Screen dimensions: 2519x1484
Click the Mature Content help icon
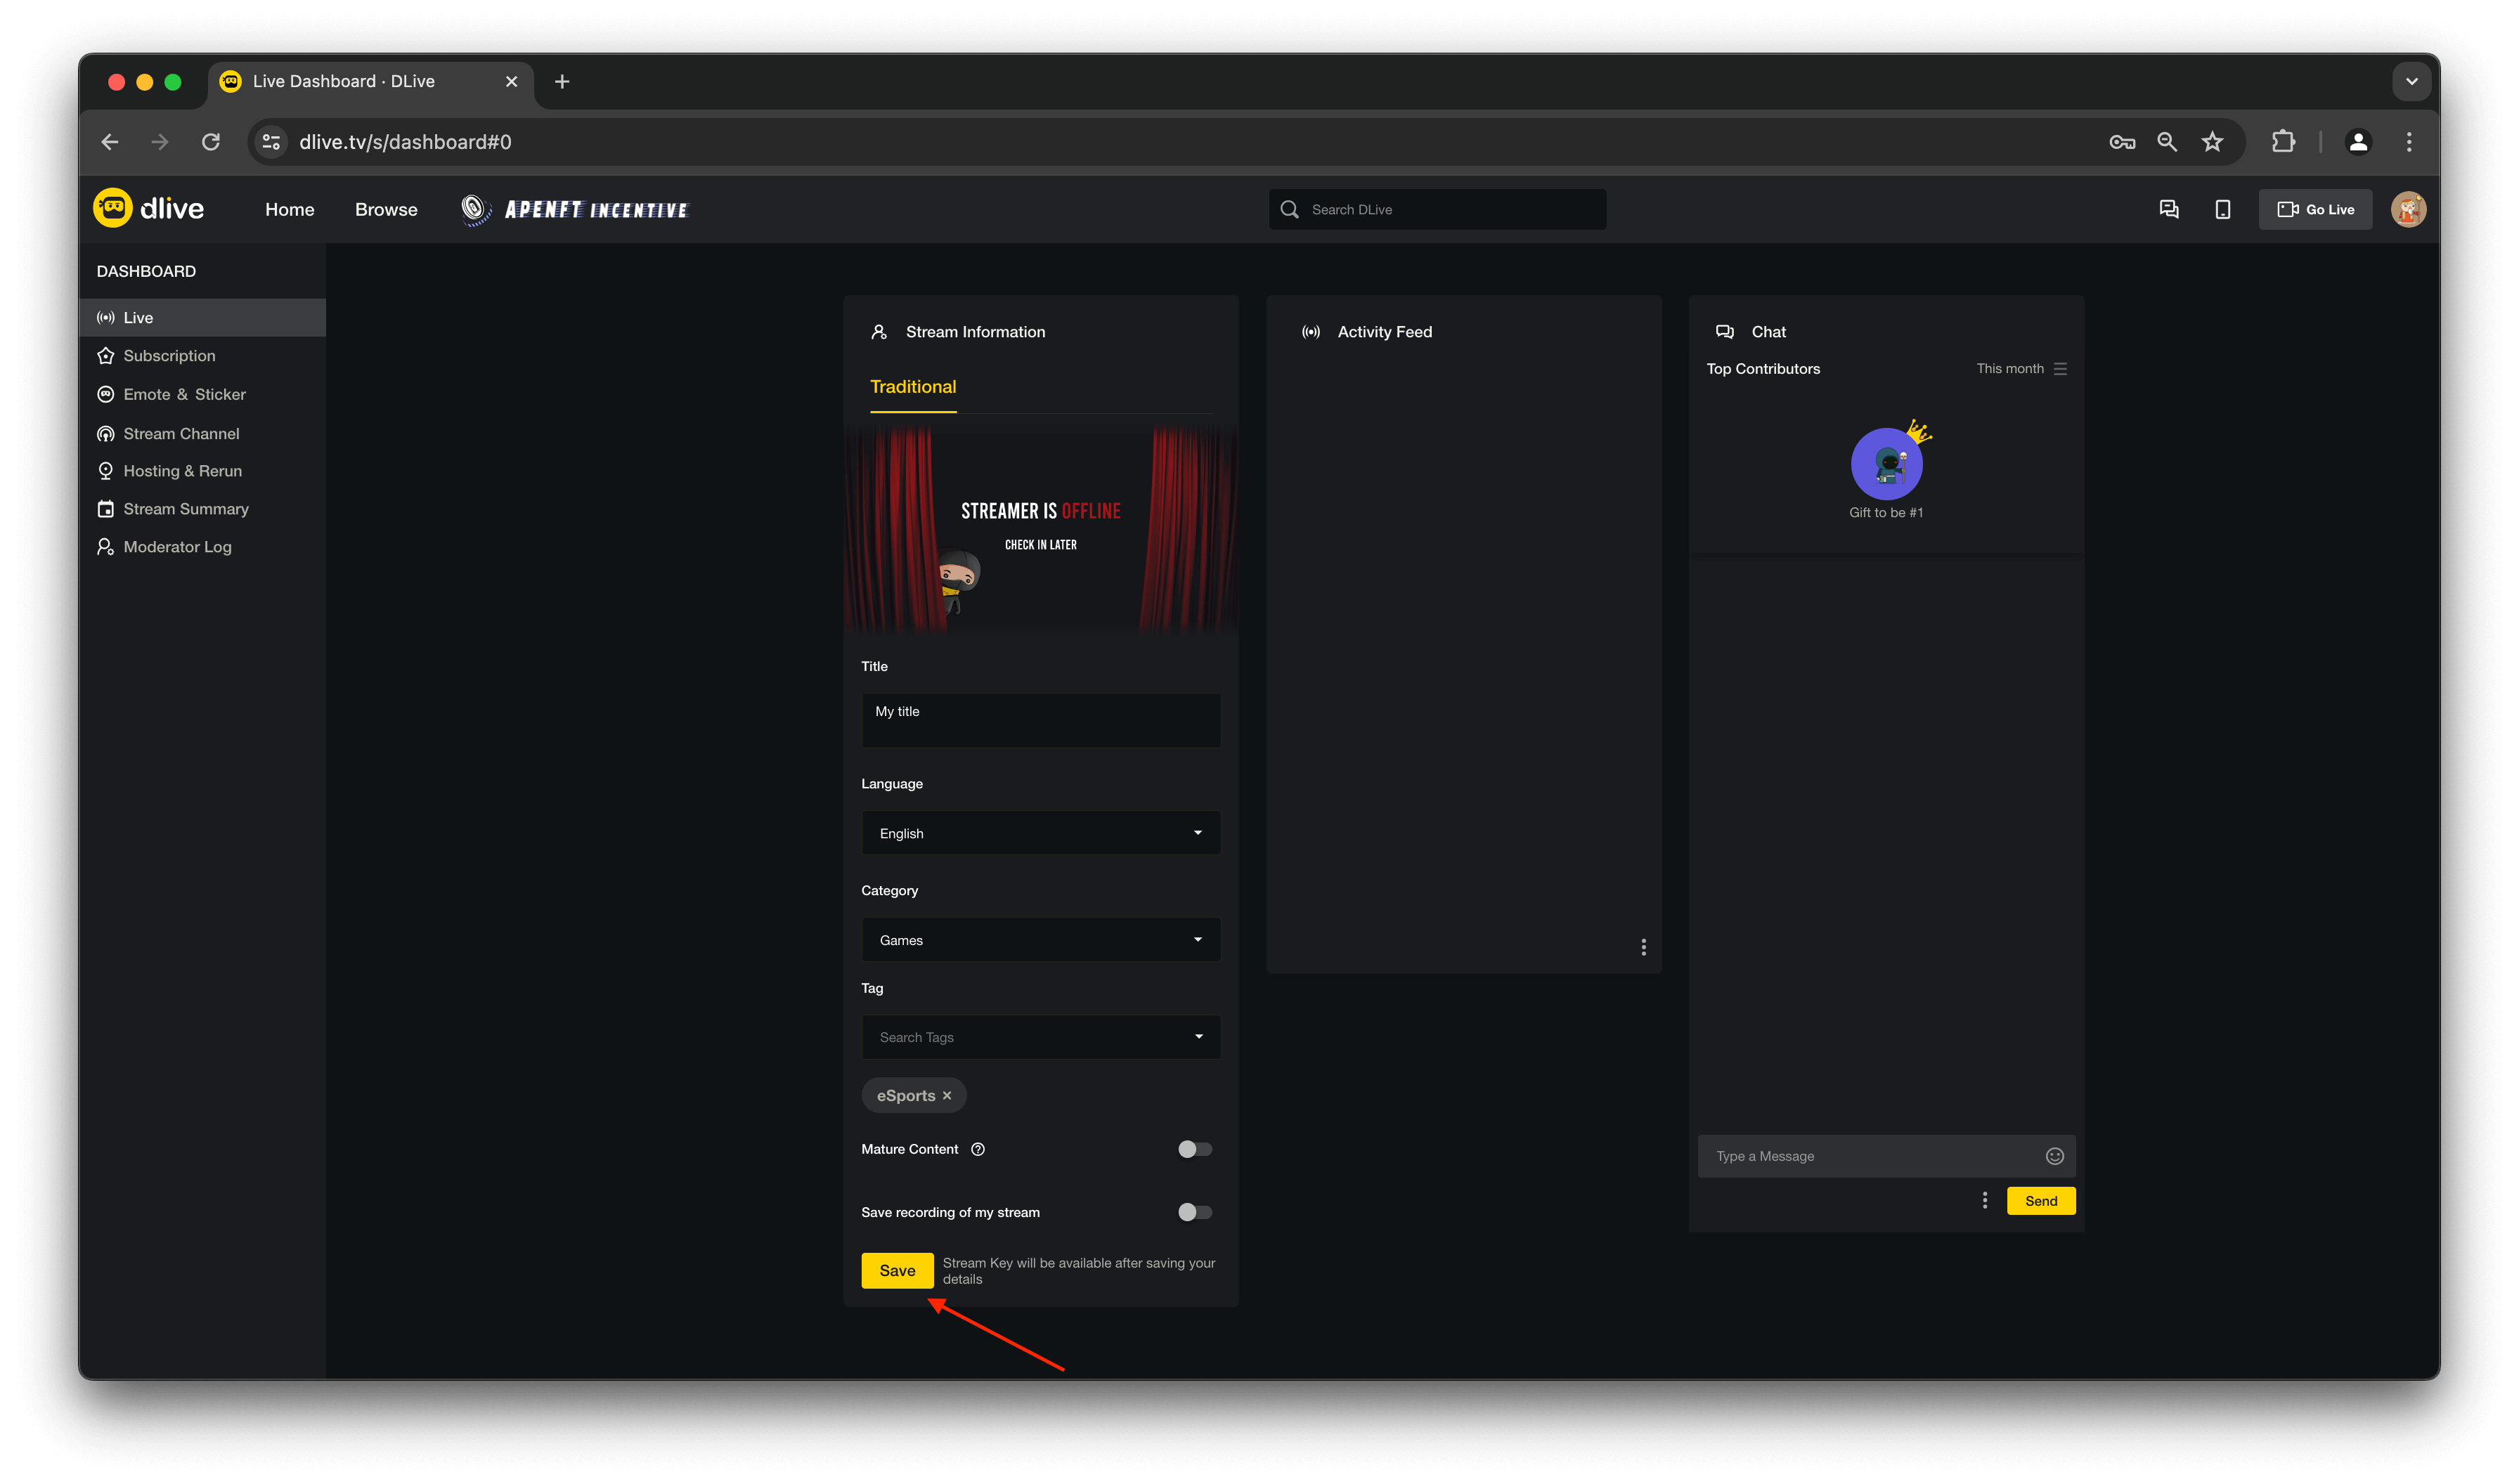point(977,1149)
